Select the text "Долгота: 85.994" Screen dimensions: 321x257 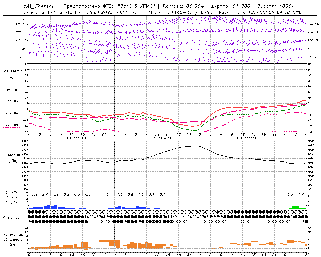184,6
